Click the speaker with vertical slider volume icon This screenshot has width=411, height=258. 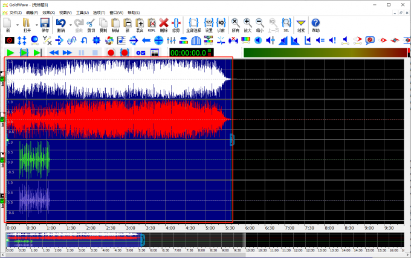tap(270, 40)
